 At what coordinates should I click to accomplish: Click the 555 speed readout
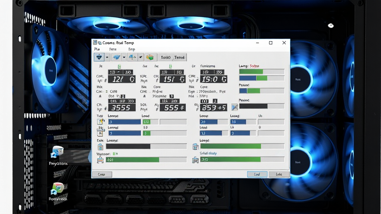point(173,107)
